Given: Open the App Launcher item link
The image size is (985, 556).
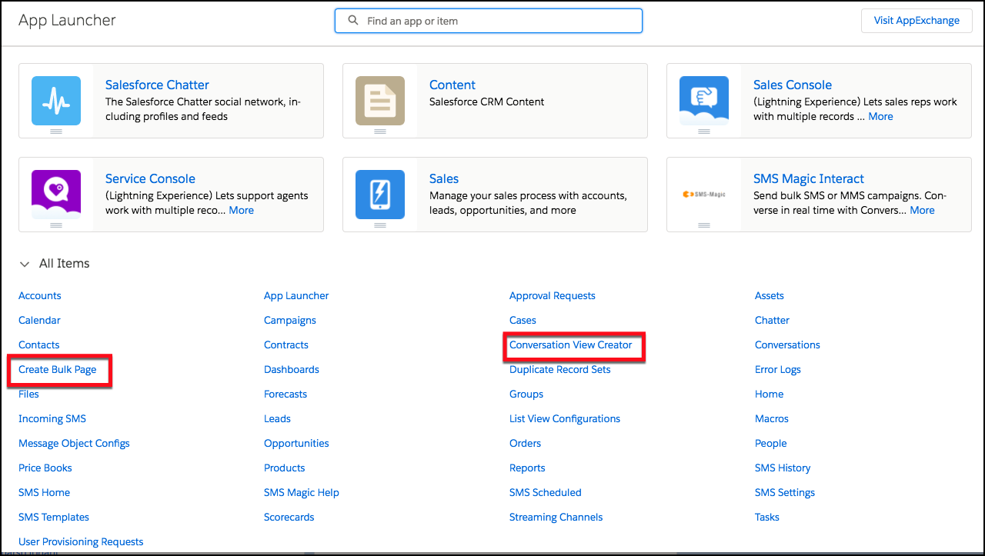Looking at the screenshot, I should click(296, 296).
